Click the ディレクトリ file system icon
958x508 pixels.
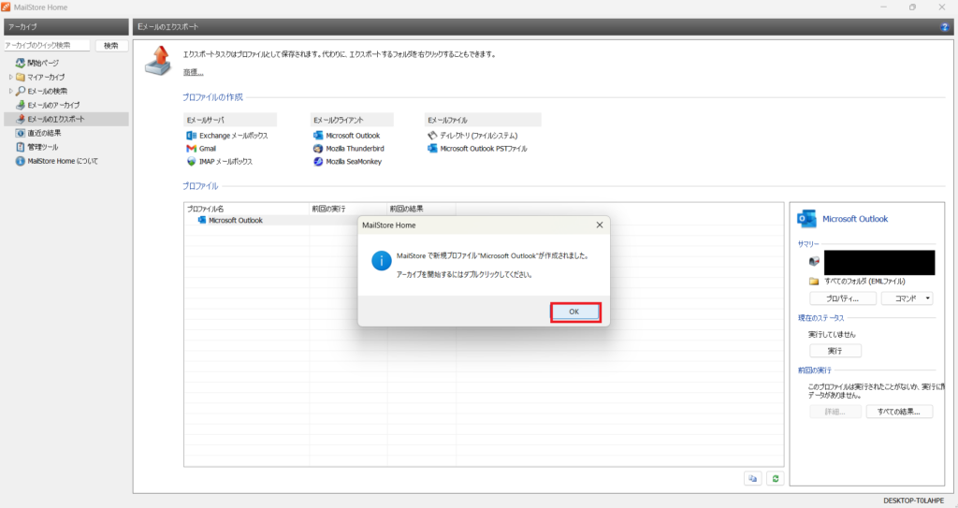(x=432, y=135)
